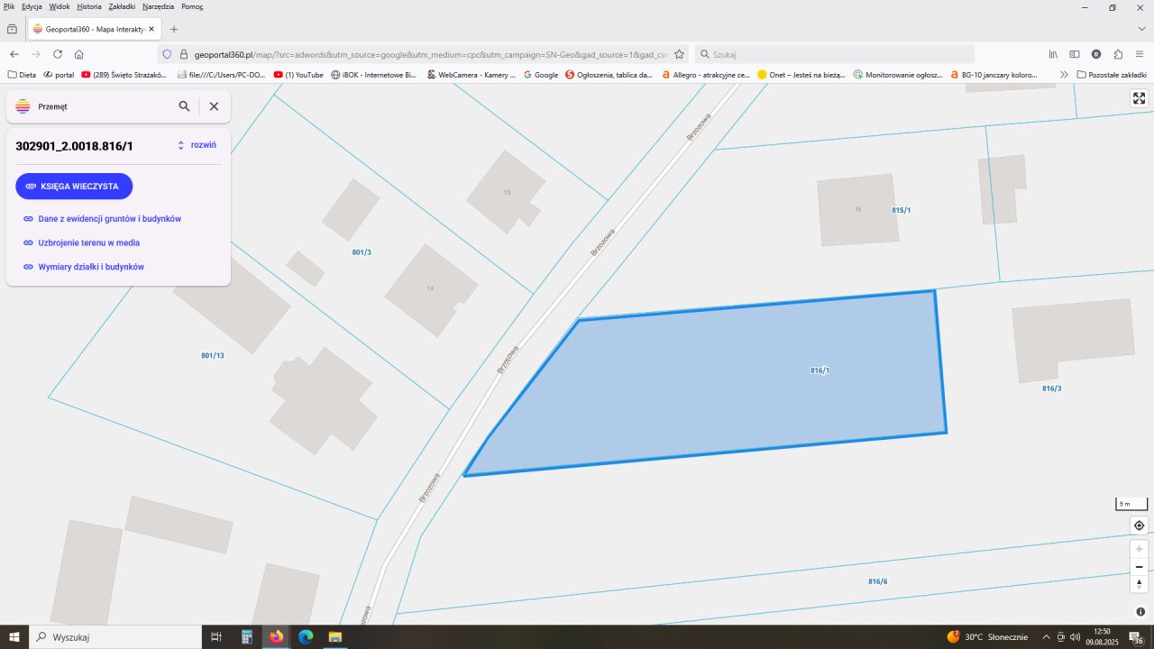This screenshot has width=1154, height=649.
Task: Open the Onet bookmark
Action: click(x=801, y=75)
